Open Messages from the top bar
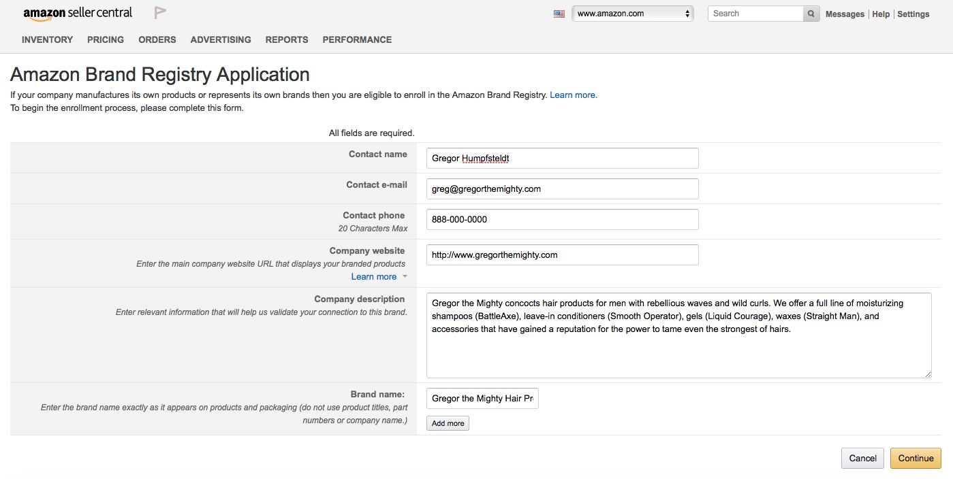The height and width of the screenshot is (479, 953). 845,14
